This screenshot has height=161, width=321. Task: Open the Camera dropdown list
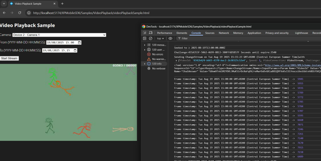[59, 35]
